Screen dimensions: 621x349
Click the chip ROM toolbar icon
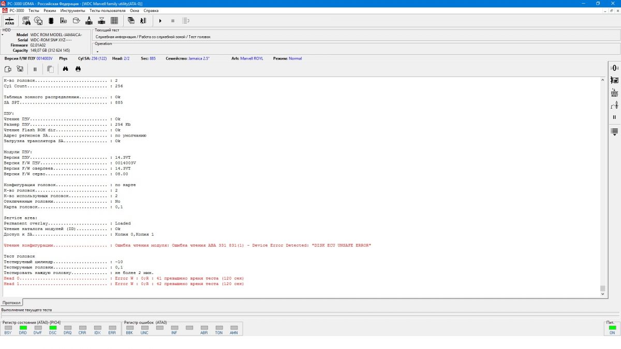click(x=51, y=21)
